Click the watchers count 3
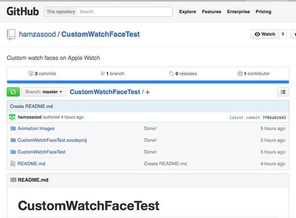 point(283,34)
